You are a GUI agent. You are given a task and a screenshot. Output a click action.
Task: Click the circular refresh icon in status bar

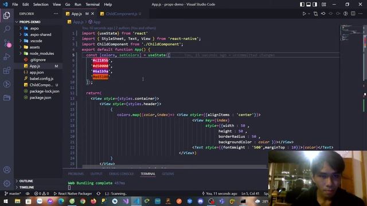click(x=99, y=193)
